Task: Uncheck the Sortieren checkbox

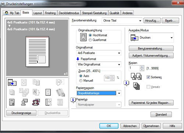Action: 148,77
